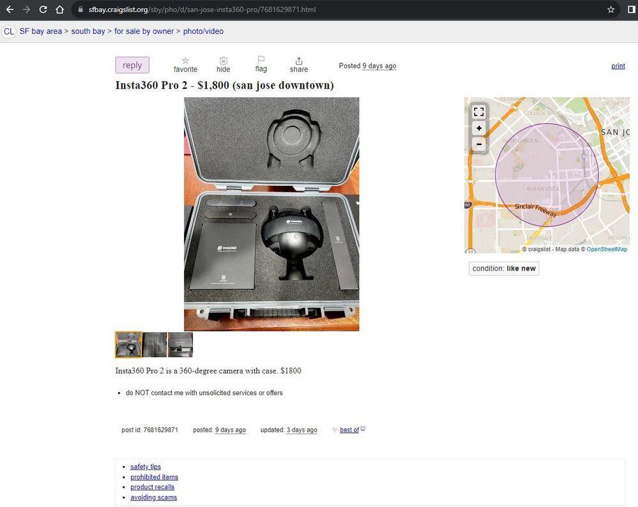The image size is (638, 507).
Task: Open for sale by owner breadcrumb
Action: (x=144, y=31)
